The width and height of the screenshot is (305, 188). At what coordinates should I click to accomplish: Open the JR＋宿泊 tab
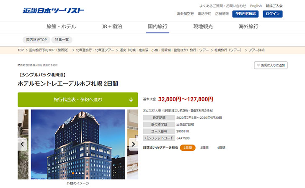pos(112,27)
